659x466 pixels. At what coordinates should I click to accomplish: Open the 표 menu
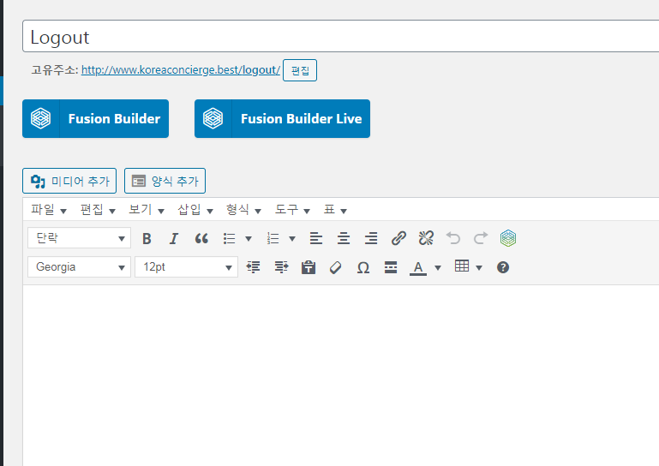point(335,209)
